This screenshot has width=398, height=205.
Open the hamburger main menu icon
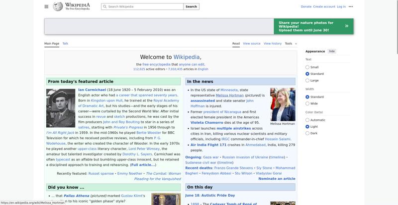pos(46,6)
